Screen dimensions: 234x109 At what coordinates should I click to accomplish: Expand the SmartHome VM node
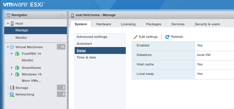click(x=12, y=68)
